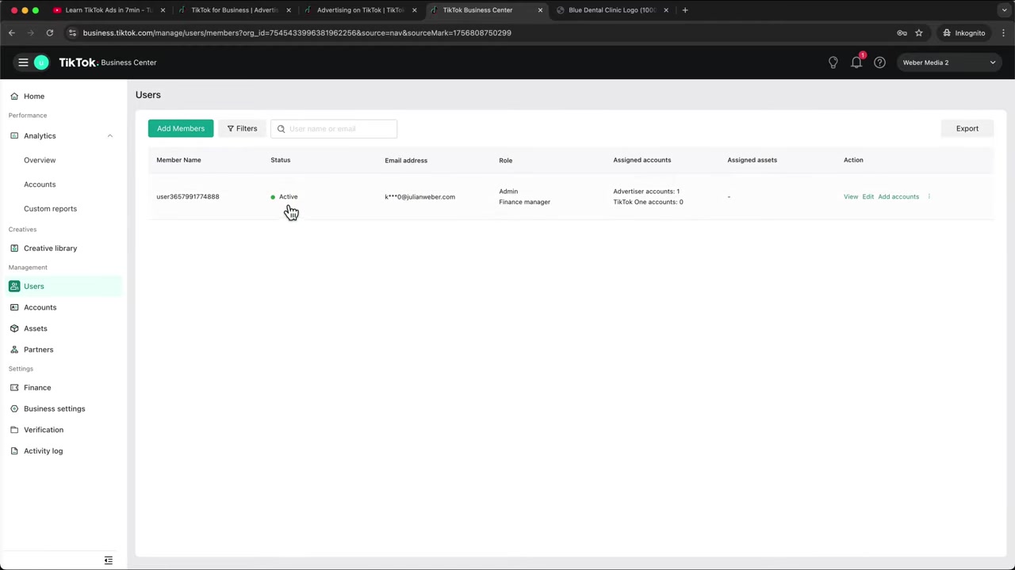Open the Partners page
Screen dimensions: 1015x570
(38, 350)
